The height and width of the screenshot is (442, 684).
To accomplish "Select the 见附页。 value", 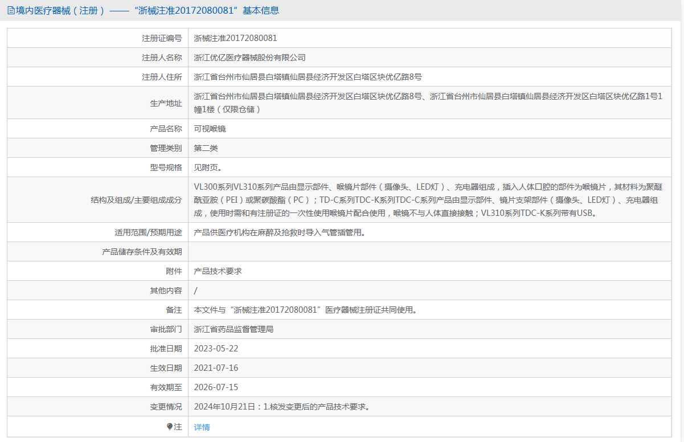I will tap(208, 167).
